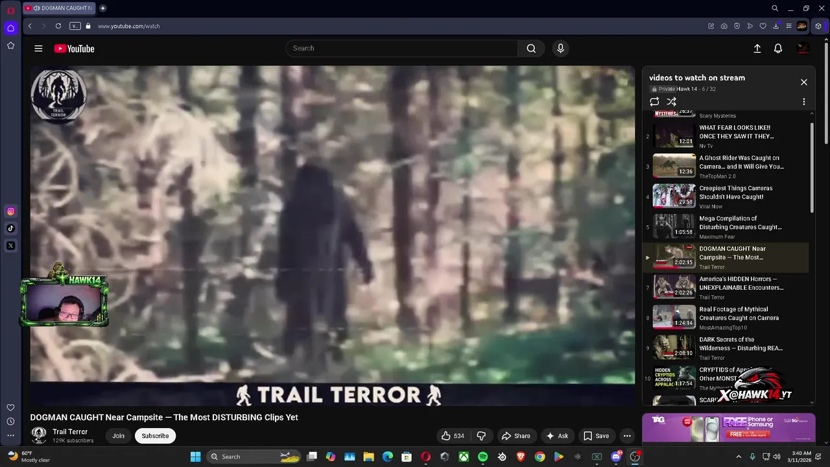This screenshot has width=830, height=467.
Task: Open Opera sidebar history clock icon
Action: coord(10,422)
